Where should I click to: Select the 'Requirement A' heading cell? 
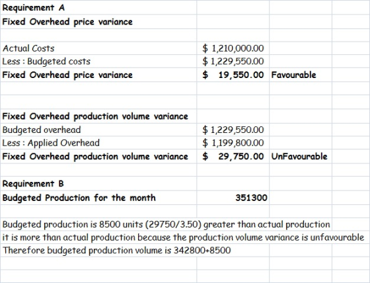tap(98, 7)
